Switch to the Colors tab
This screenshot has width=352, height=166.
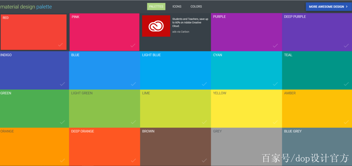pos(196,7)
